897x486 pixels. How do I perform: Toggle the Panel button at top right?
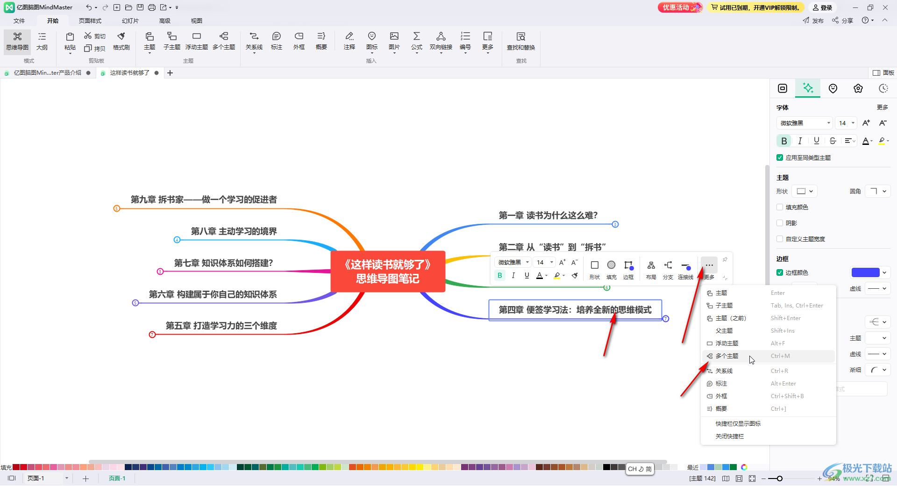click(x=883, y=73)
